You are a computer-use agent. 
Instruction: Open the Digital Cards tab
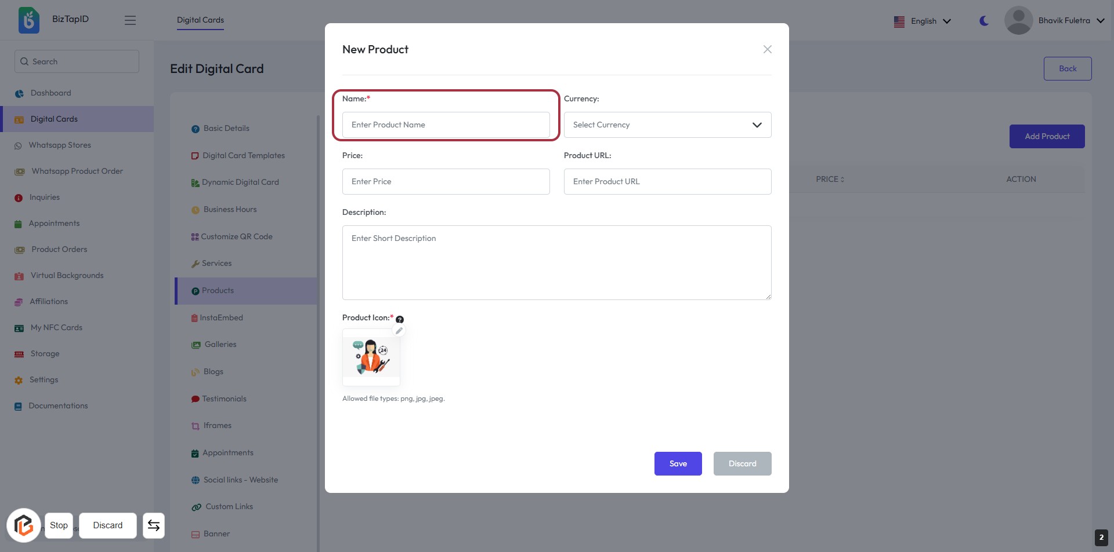coord(200,20)
